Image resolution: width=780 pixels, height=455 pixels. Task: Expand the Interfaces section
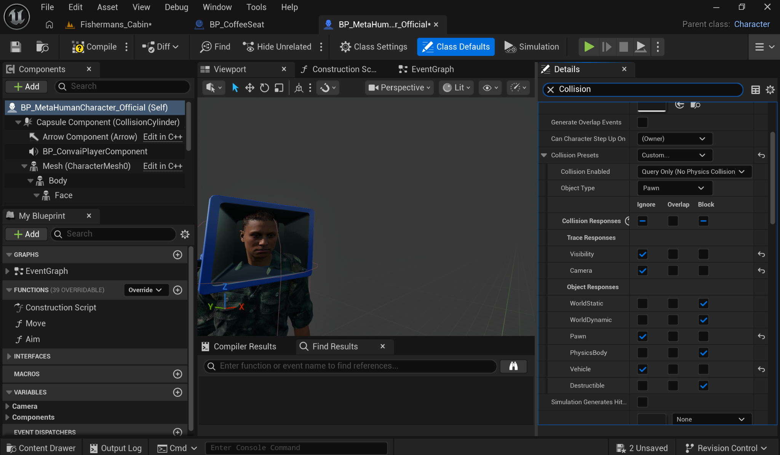[9, 356]
